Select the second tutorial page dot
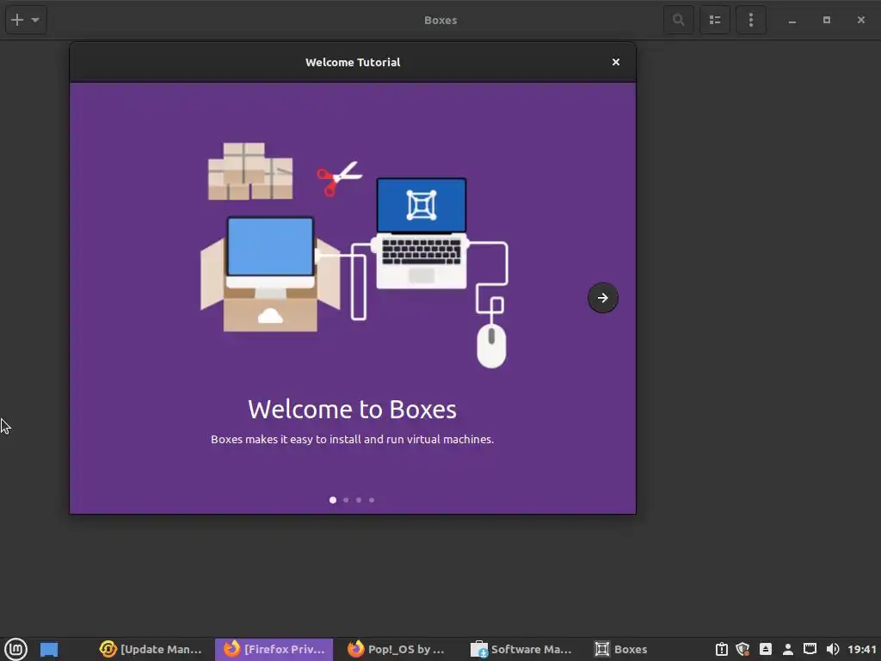 click(346, 500)
